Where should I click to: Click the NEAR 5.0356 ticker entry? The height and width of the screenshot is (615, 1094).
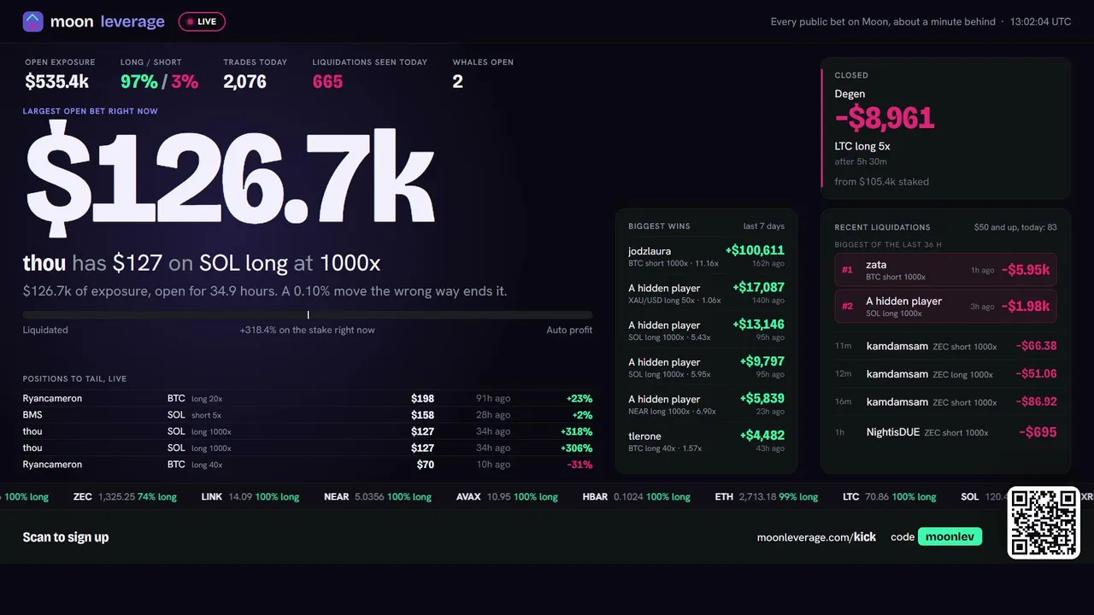[x=377, y=496]
